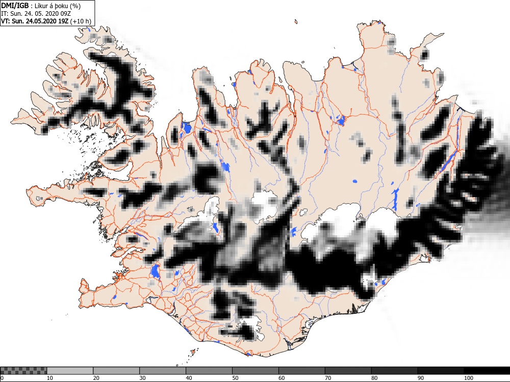Click the 60-70 percent legend swatch
Image resolution: width=510 pixels, height=382 pixels.
301,371
